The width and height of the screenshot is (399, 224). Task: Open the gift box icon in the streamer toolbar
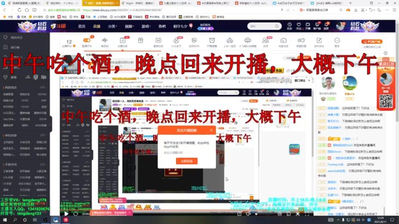pos(141,40)
